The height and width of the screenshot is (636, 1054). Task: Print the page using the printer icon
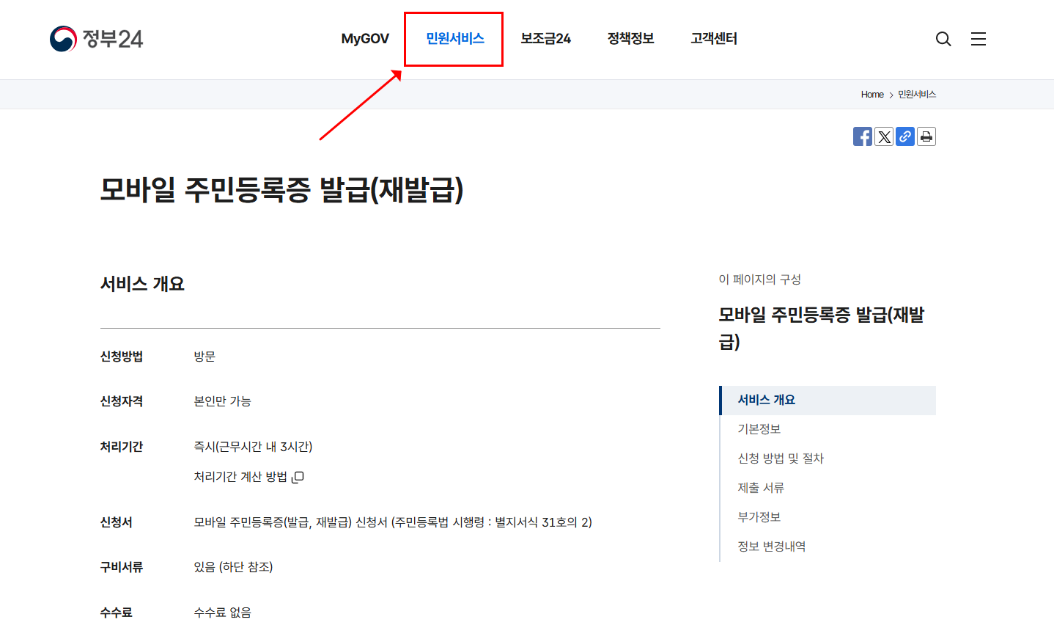click(x=926, y=136)
